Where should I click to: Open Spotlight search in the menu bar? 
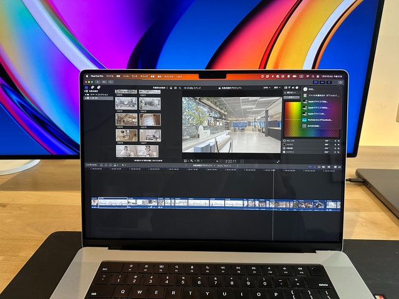[x=313, y=76]
